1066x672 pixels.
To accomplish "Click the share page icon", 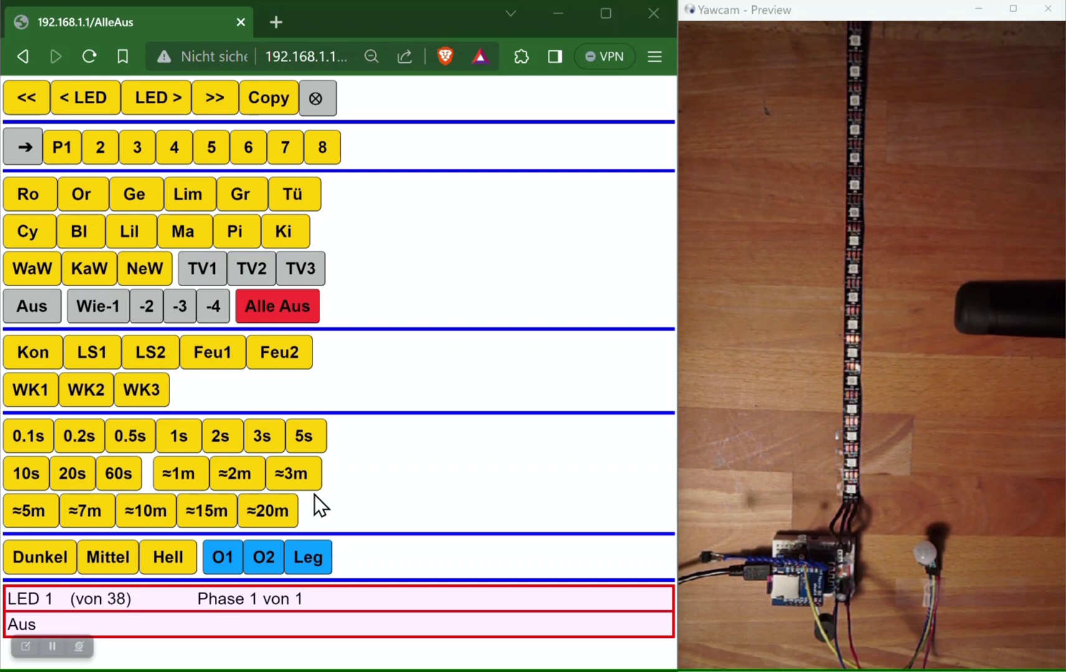I will (405, 57).
